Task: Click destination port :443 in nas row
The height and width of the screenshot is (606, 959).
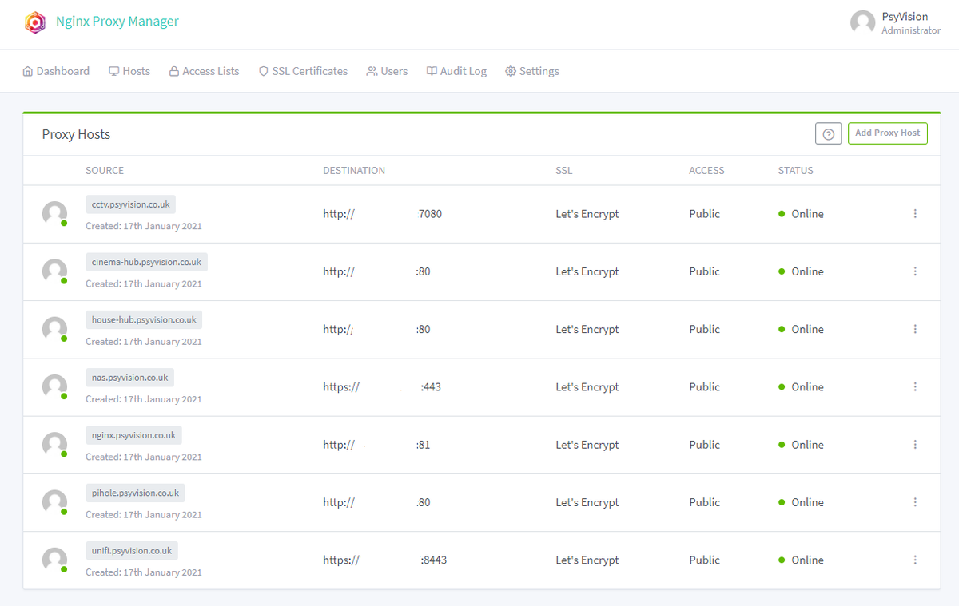Action: (x=431, y=386)
